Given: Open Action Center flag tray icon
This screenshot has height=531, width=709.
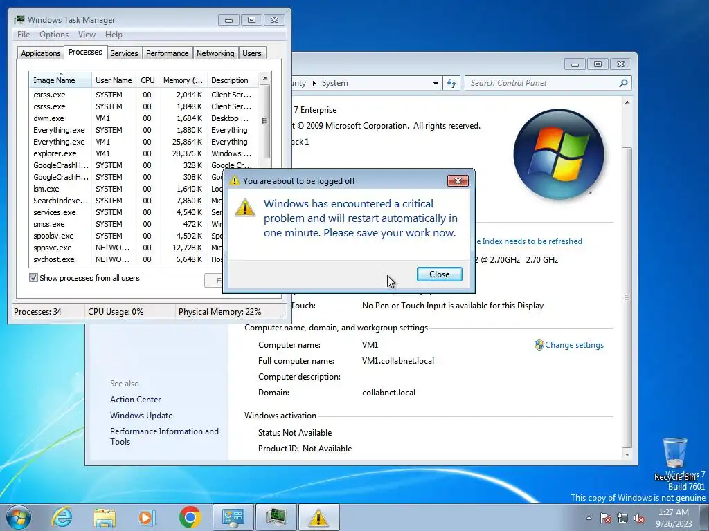Looking at the screenshot, I should pyautogui.click(x=606, y=518).
